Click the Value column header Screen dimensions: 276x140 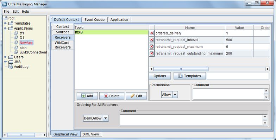click(x=239, y=27)
